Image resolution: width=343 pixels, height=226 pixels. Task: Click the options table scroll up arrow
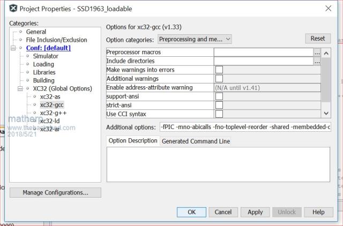click(326, 53)
